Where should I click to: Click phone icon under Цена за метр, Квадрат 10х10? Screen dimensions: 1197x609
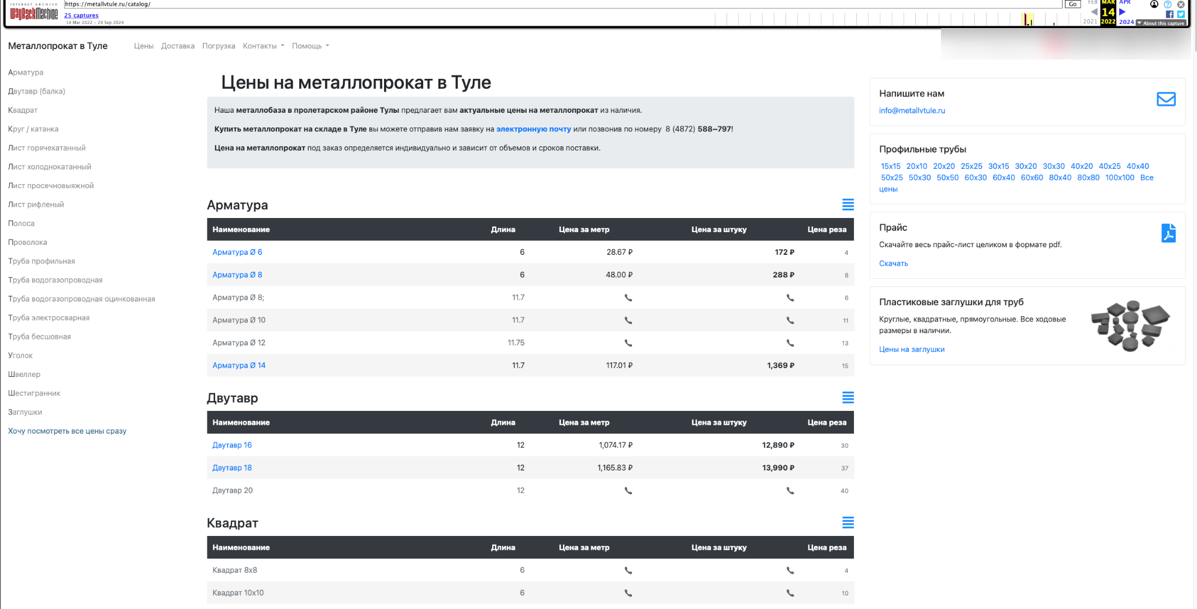pos(628,593)
